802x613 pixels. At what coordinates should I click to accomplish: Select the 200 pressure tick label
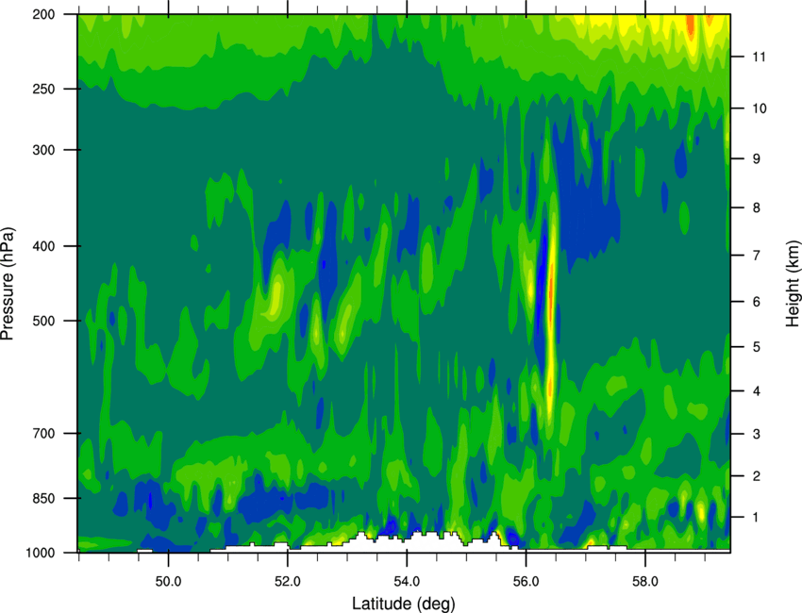[x=43, y=14]
